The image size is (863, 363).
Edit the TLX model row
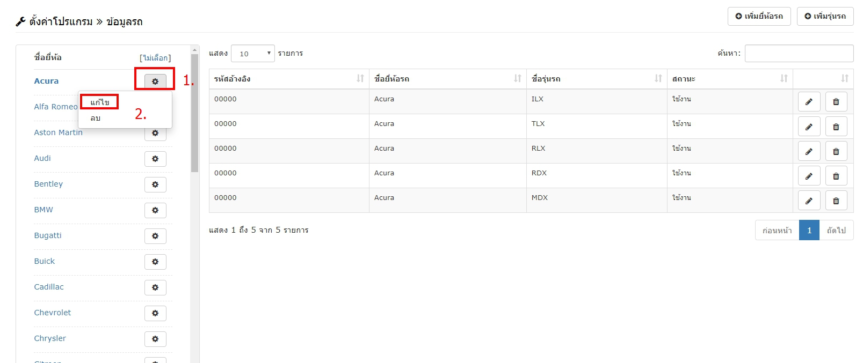(809, 127)
